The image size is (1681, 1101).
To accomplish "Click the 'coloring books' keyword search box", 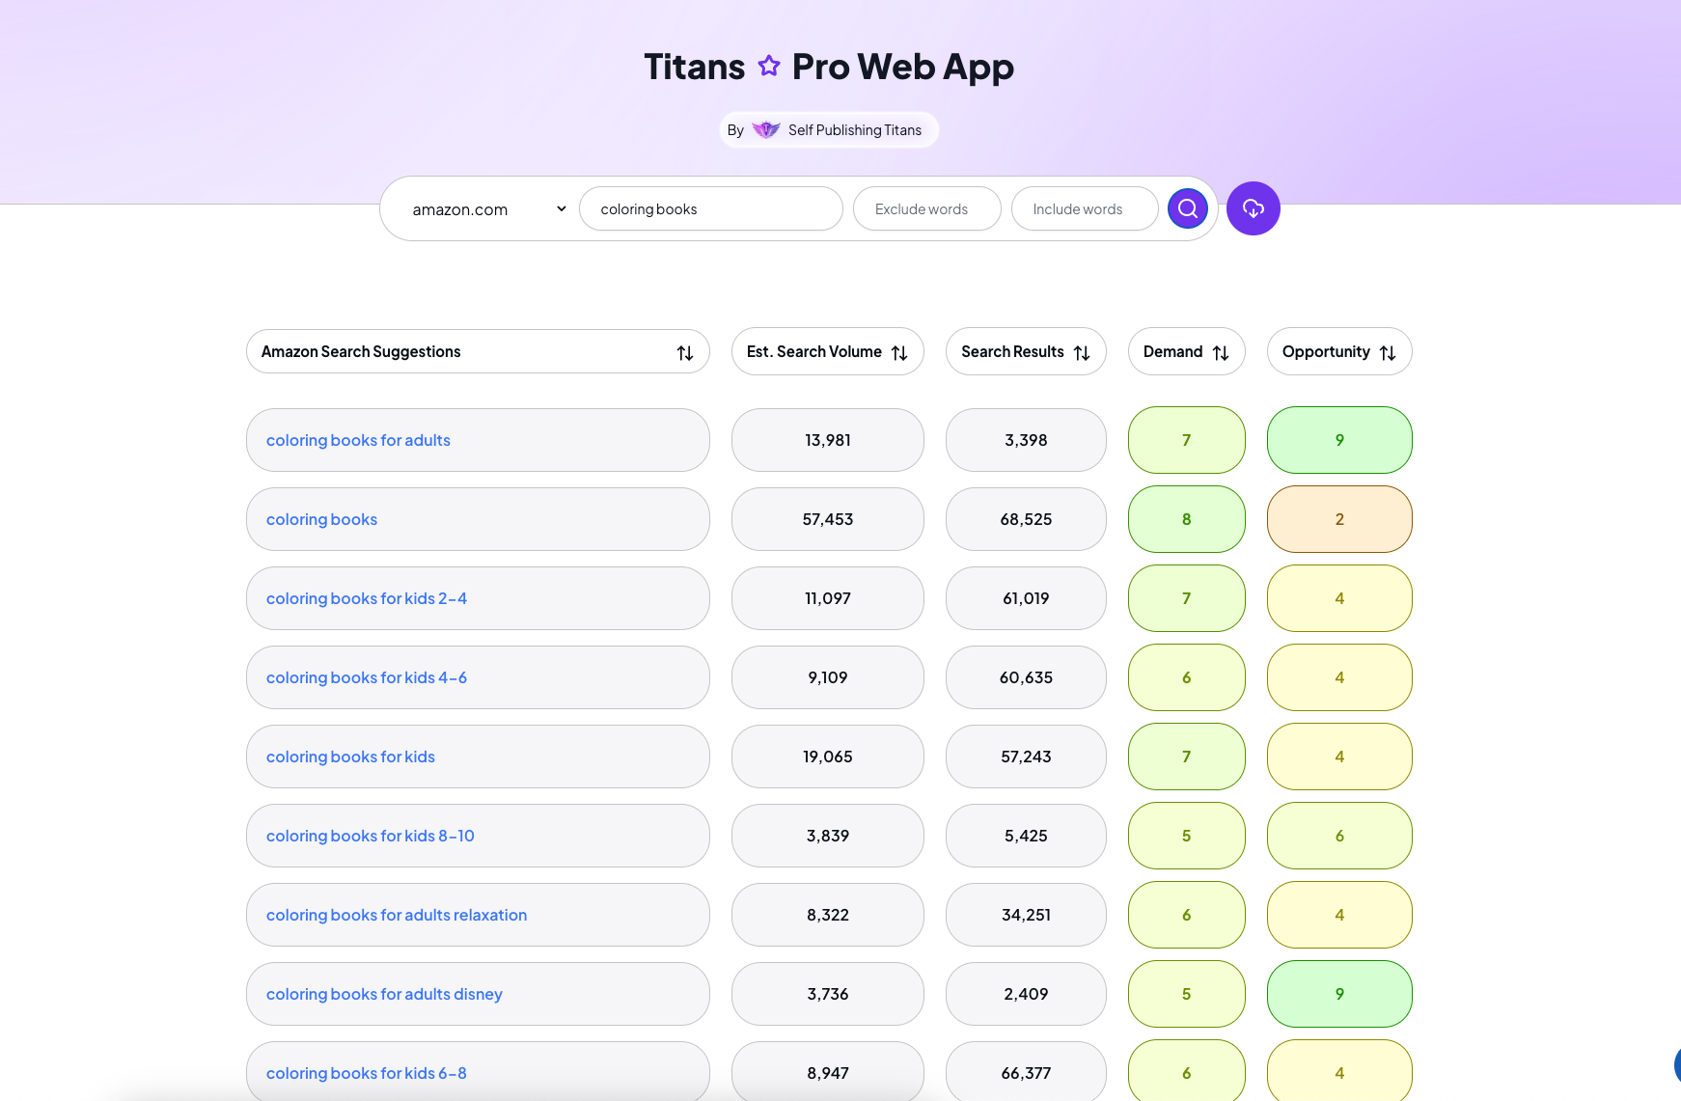I will point(711,208).
